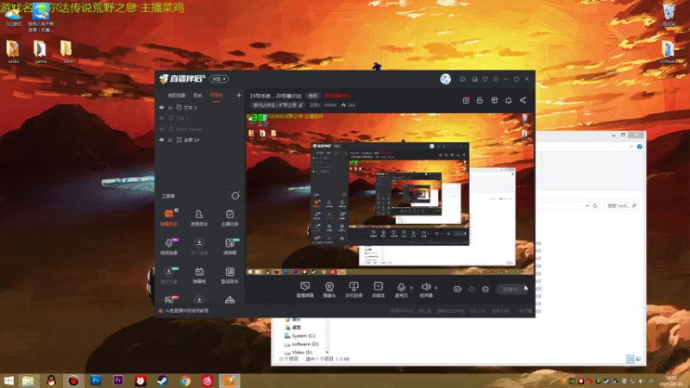
Task: Open Steam from the taskbar
Action: click(162, 380)
